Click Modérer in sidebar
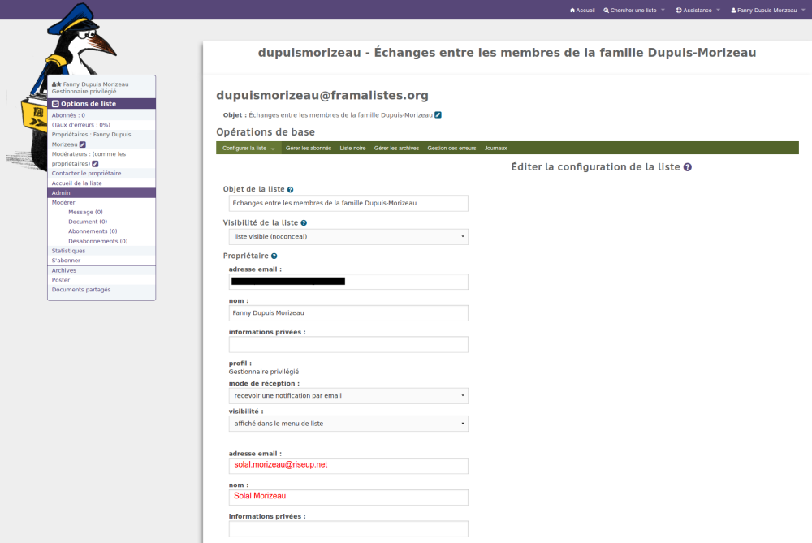 tap(63, 202)
